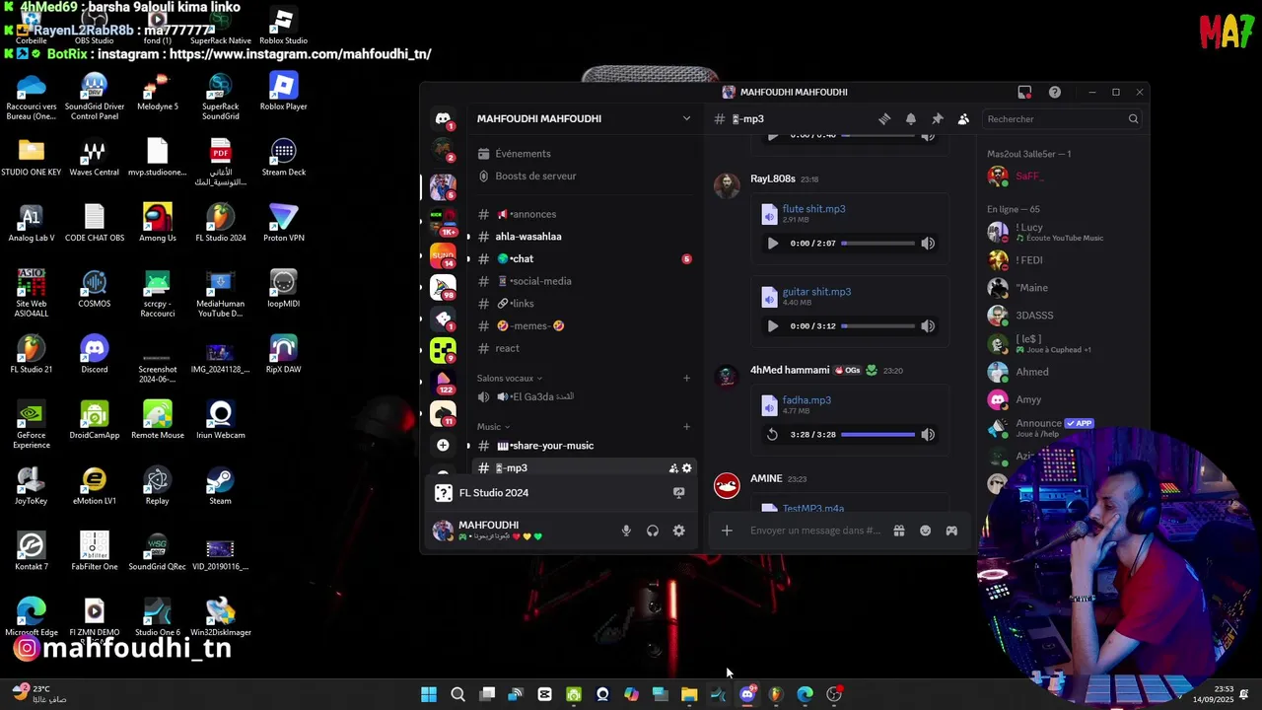The image size is (1262, 710).
Task: Join El Ga3da voice channel
Action: (x=584, y=397)
